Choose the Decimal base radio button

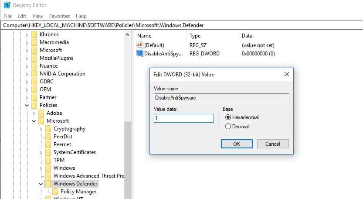tap(228, 127)
